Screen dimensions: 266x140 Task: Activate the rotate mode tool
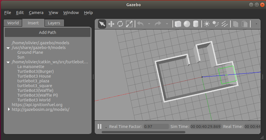[120, 24]
